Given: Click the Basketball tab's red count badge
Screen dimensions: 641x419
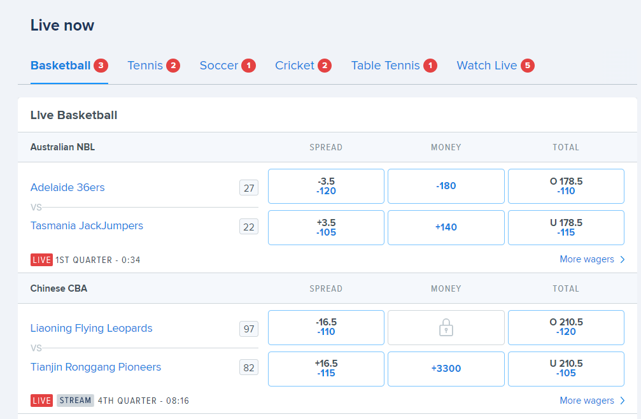Looking at the screenshot, I should [x=101, y=66].
